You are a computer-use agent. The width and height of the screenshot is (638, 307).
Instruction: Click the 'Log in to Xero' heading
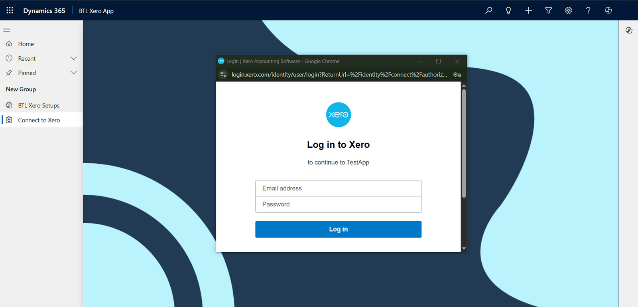(x=338, y=145)
